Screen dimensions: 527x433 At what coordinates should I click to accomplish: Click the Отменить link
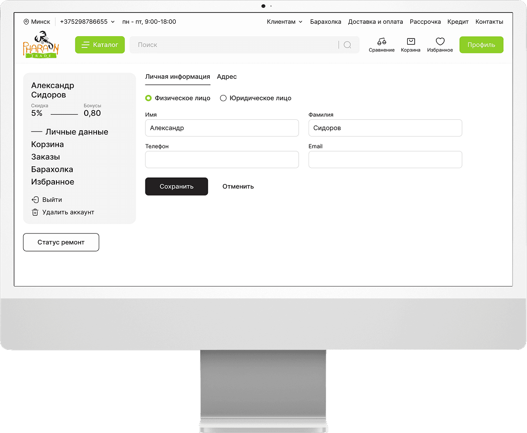pyautogui.click(x=238, y=187)
